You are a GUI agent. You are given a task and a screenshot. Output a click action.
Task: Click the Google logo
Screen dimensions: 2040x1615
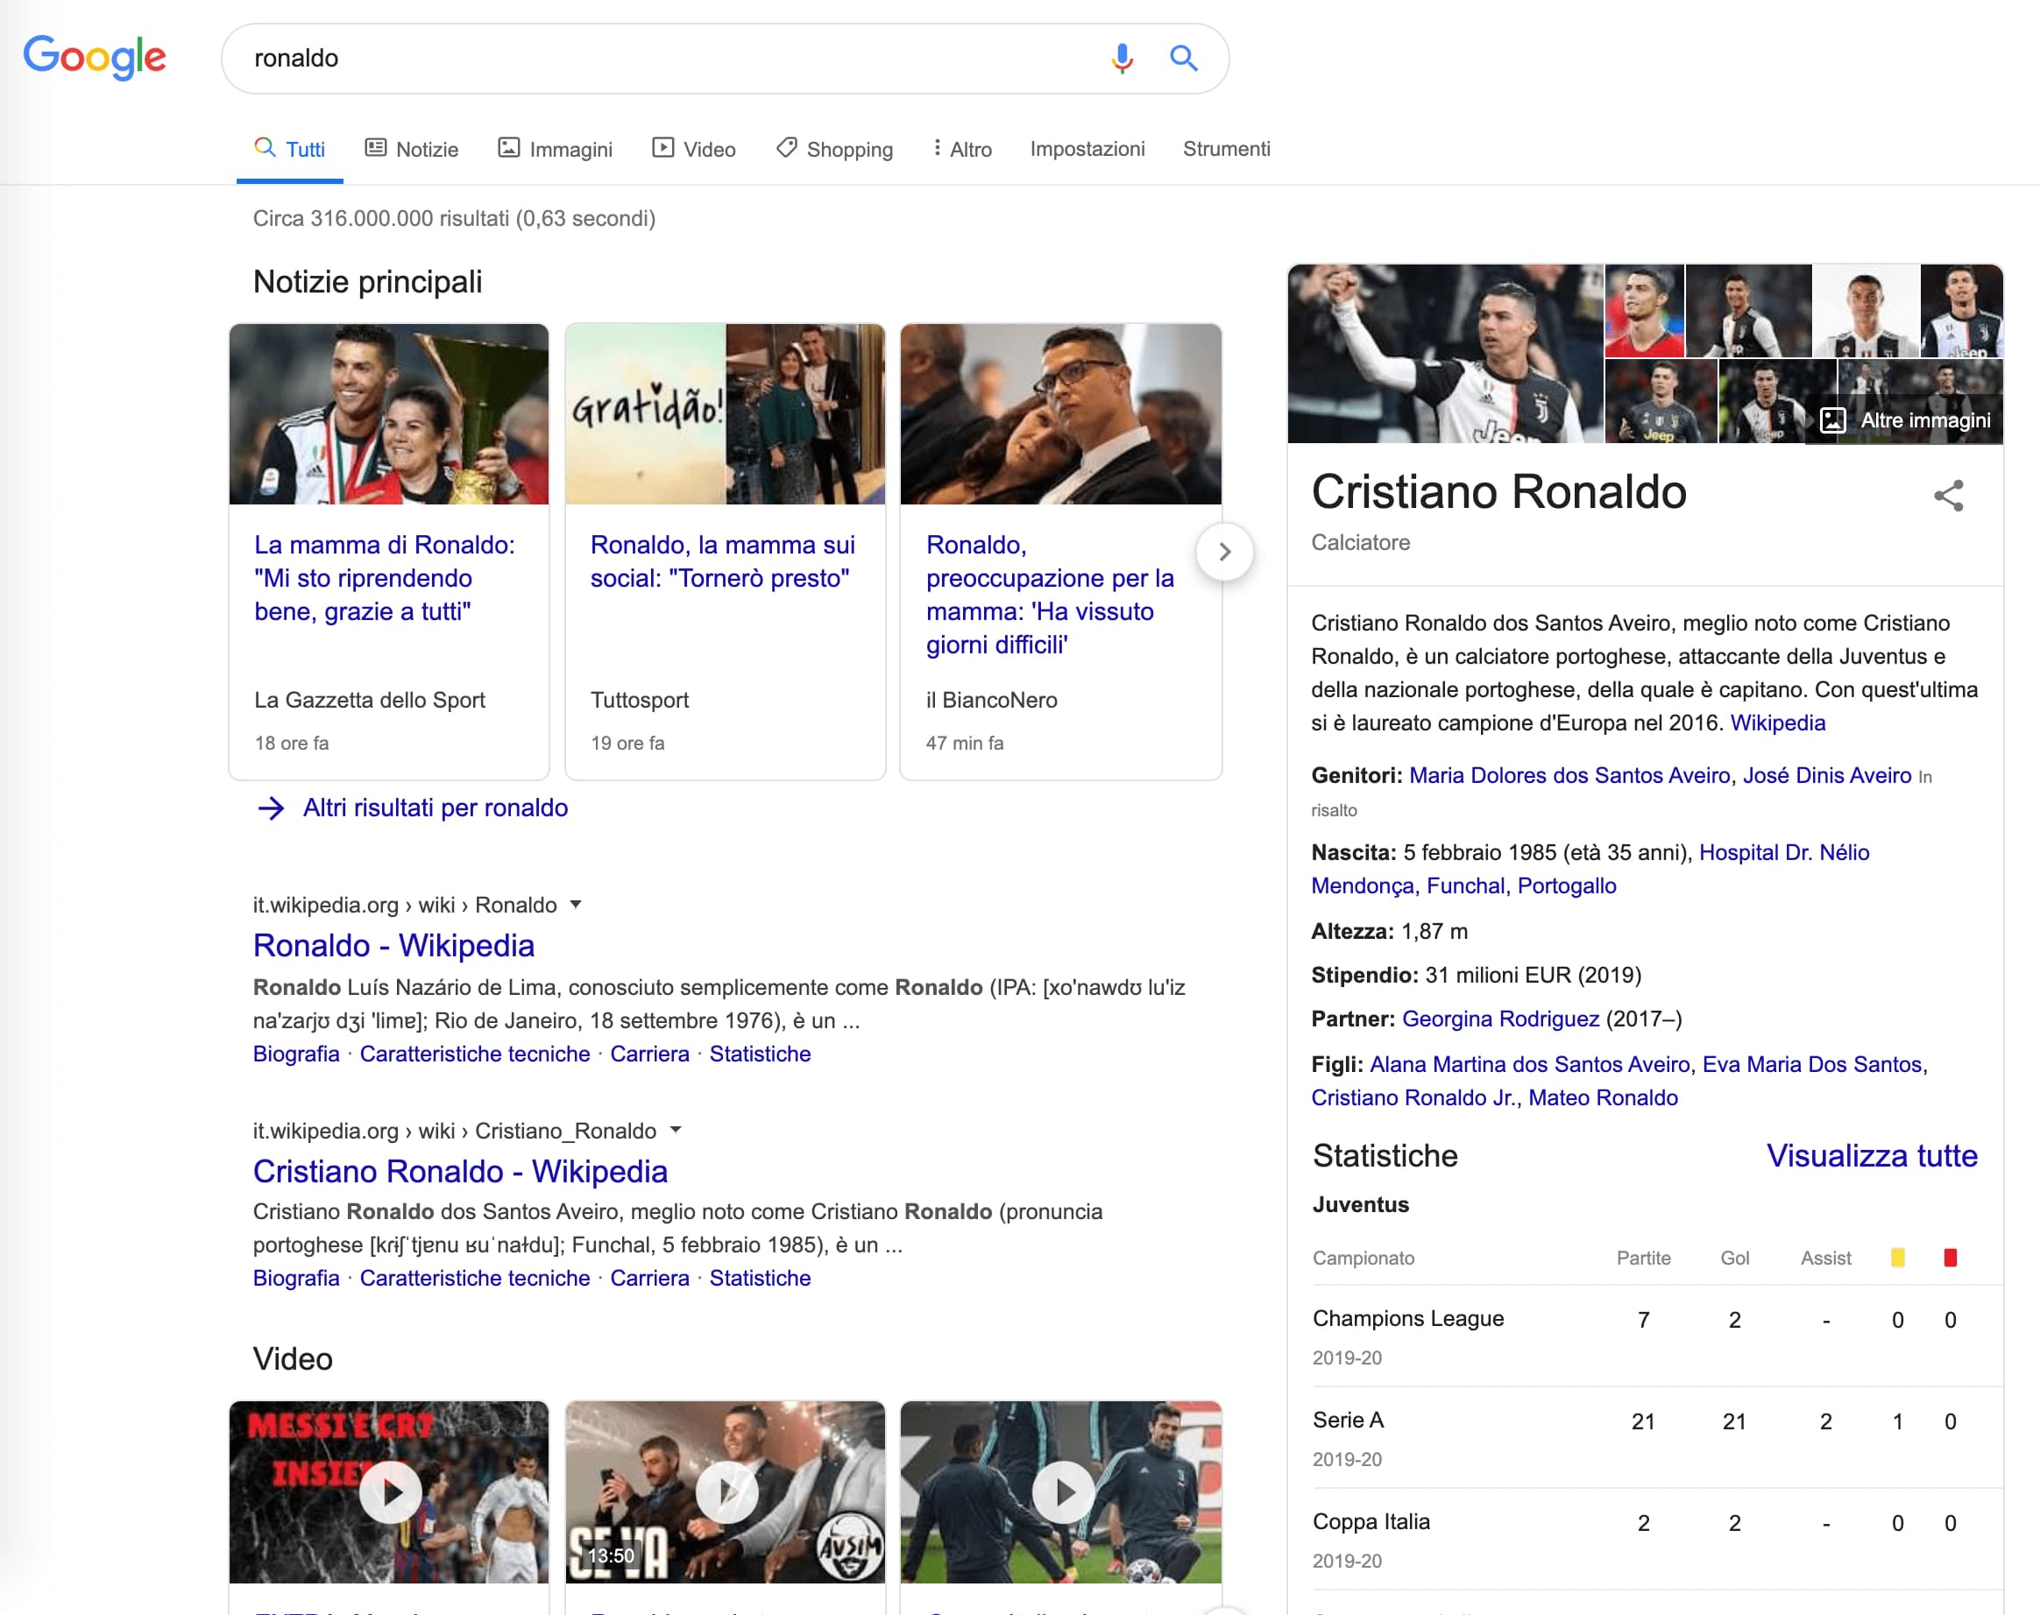pos(95,58)
